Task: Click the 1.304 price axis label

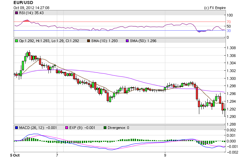Action: 231,63
